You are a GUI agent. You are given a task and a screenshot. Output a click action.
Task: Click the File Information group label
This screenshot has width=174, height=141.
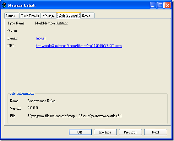22,93
